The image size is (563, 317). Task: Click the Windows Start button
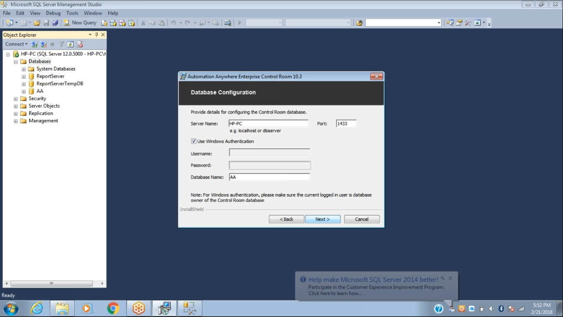11,308
